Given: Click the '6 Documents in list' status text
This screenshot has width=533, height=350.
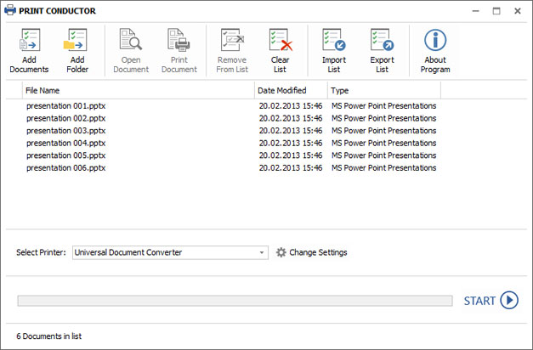Looking at the screenshot, I should pyautogui.click(x=49, y=336).
